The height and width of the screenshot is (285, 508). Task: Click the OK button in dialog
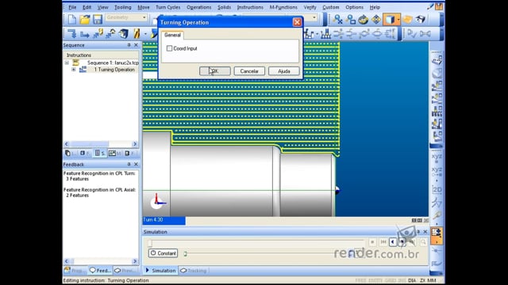215,71
